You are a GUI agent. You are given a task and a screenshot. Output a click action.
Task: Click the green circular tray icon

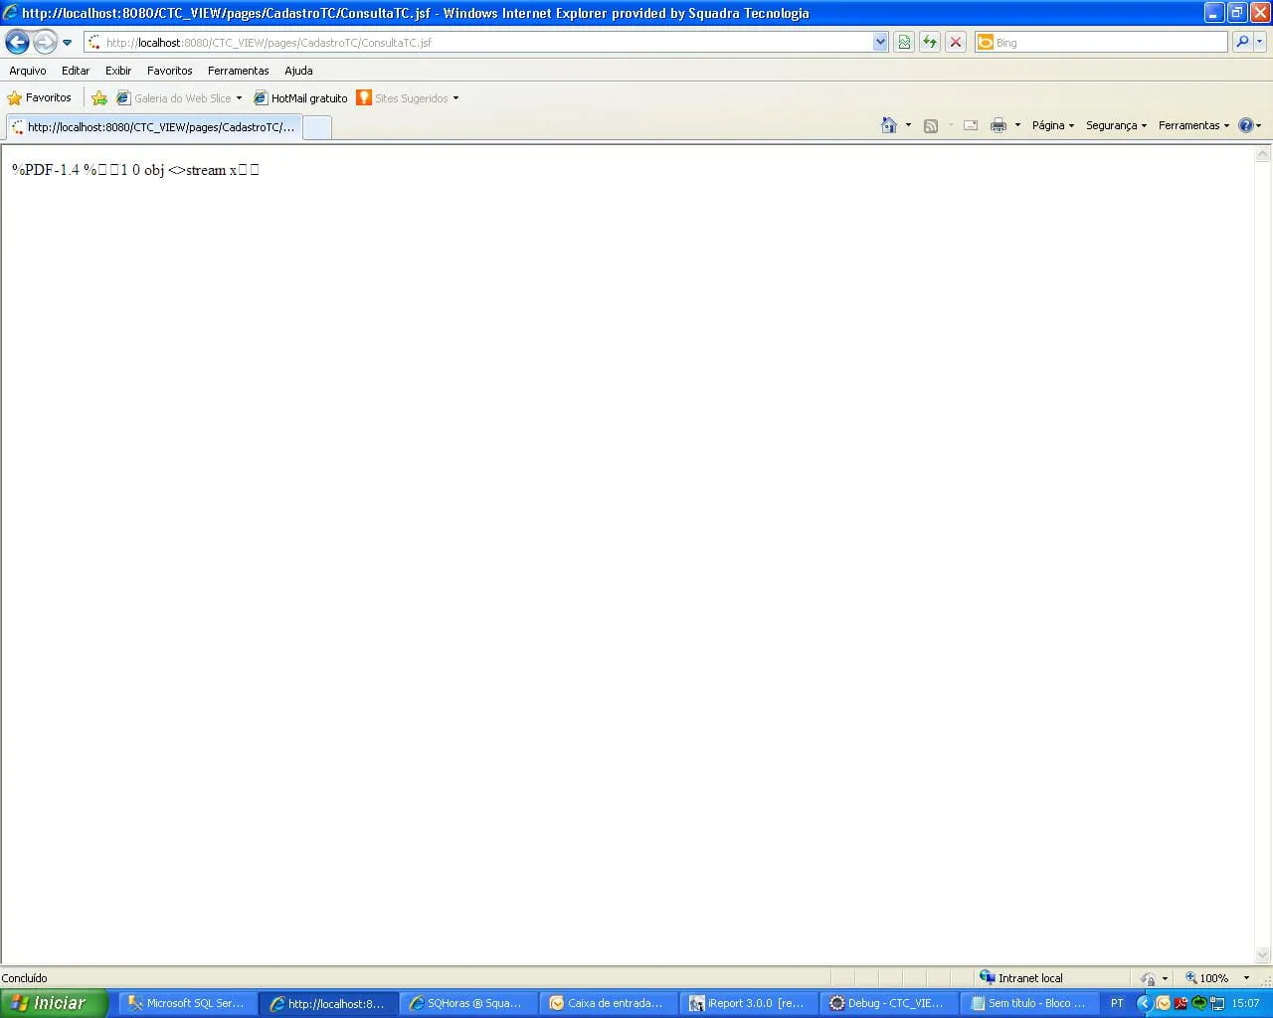pos(1199,1003)
